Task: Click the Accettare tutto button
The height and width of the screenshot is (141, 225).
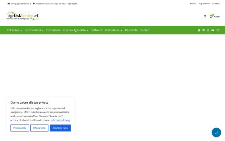Action: (60, 128)
